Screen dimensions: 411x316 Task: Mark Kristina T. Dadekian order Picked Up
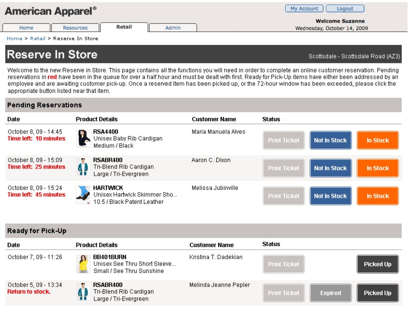tap(378, 264)
